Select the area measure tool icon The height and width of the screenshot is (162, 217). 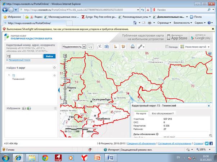point(107,47)
